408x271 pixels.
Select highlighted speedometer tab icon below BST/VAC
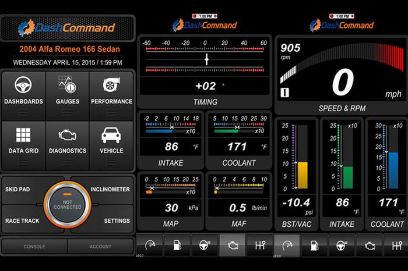coord(287,245)
